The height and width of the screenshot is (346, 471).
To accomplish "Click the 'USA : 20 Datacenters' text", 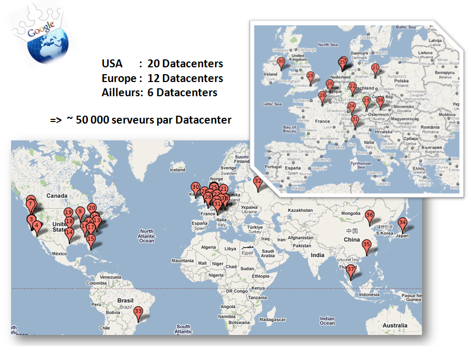I will [162, 64].
